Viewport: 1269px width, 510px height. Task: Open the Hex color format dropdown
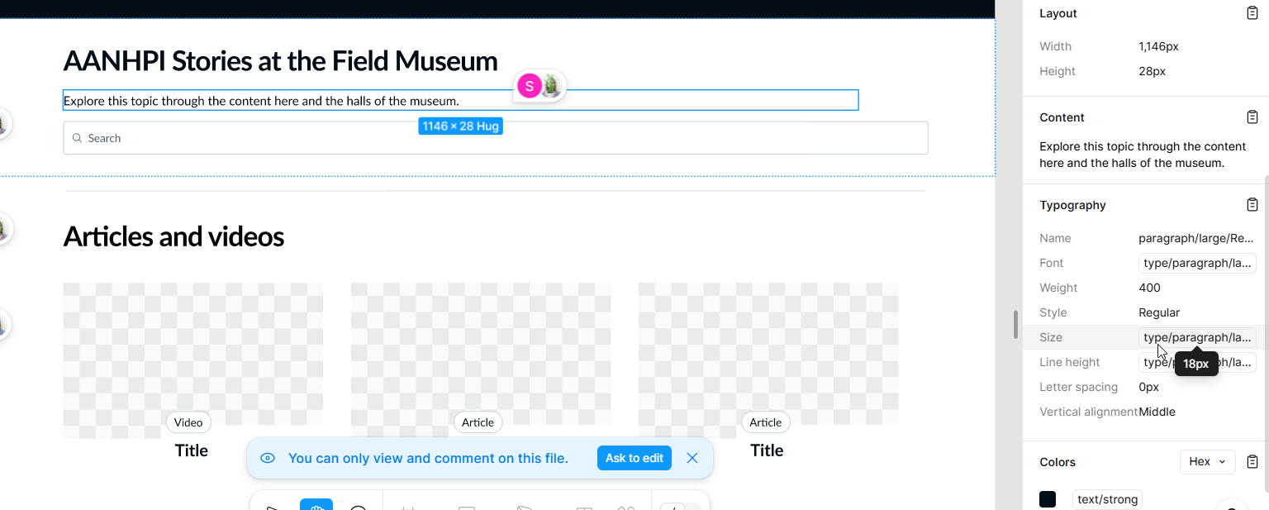[1207, 462]
